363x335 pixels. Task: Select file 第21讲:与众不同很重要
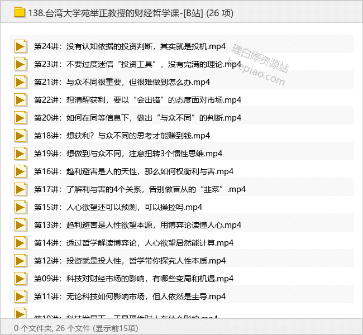122,82
